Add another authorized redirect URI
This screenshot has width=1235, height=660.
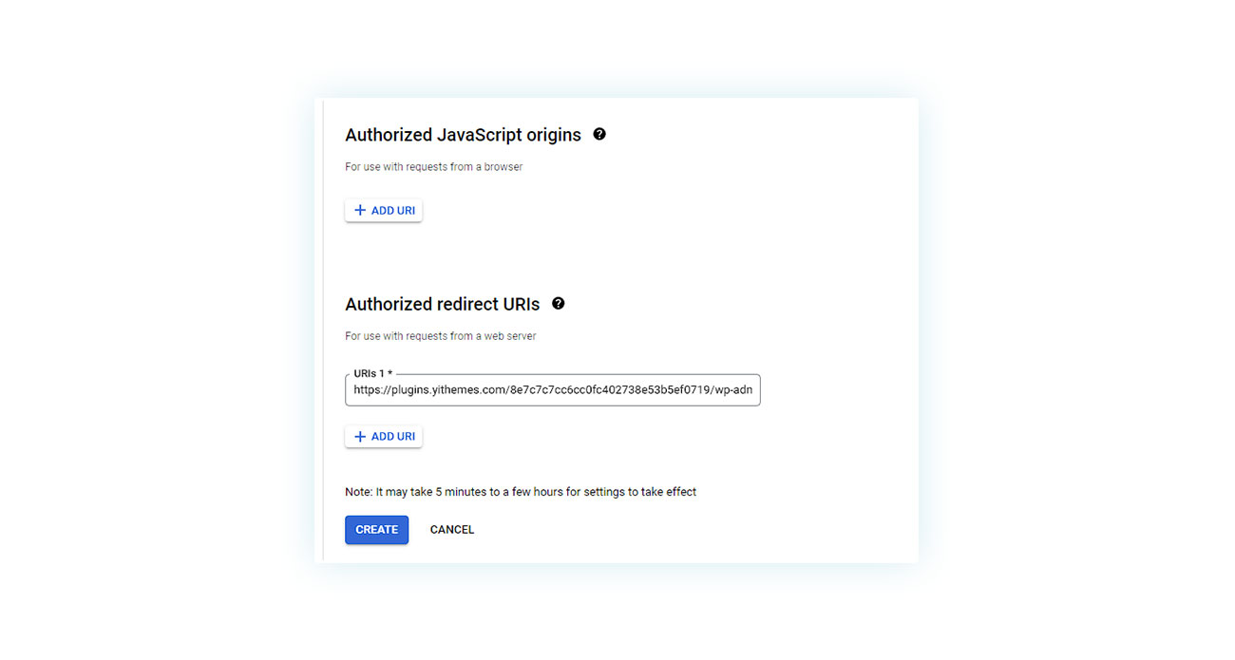click(x=384, y=437)
